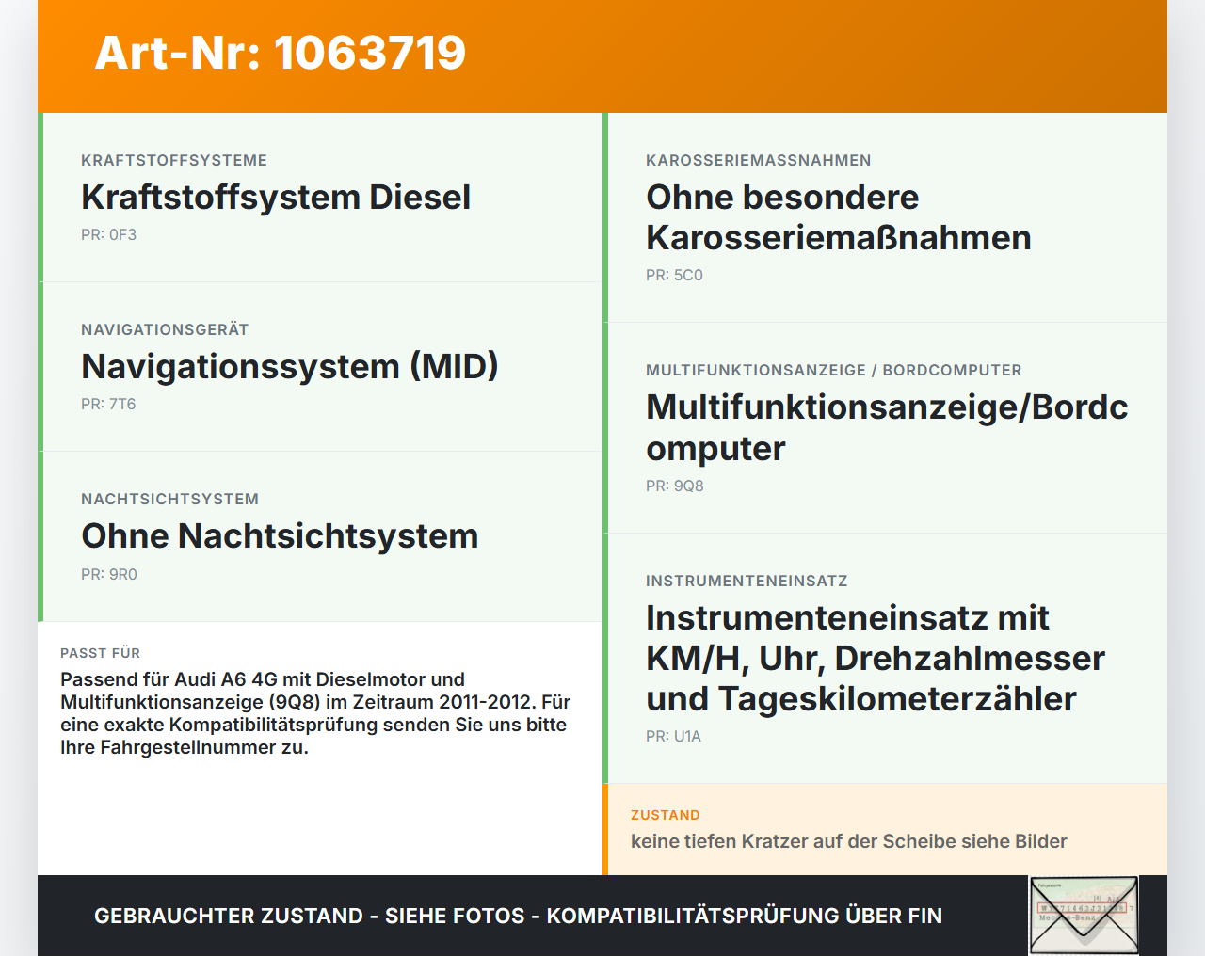Click the Navigationssystem (MID) title
The width and height of the screenshot is (1205, 957).
click(x=290, y=367)
